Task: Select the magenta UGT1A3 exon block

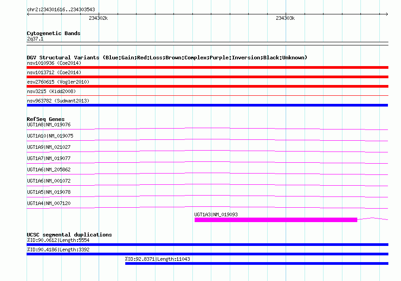Action: coord(276,220)
